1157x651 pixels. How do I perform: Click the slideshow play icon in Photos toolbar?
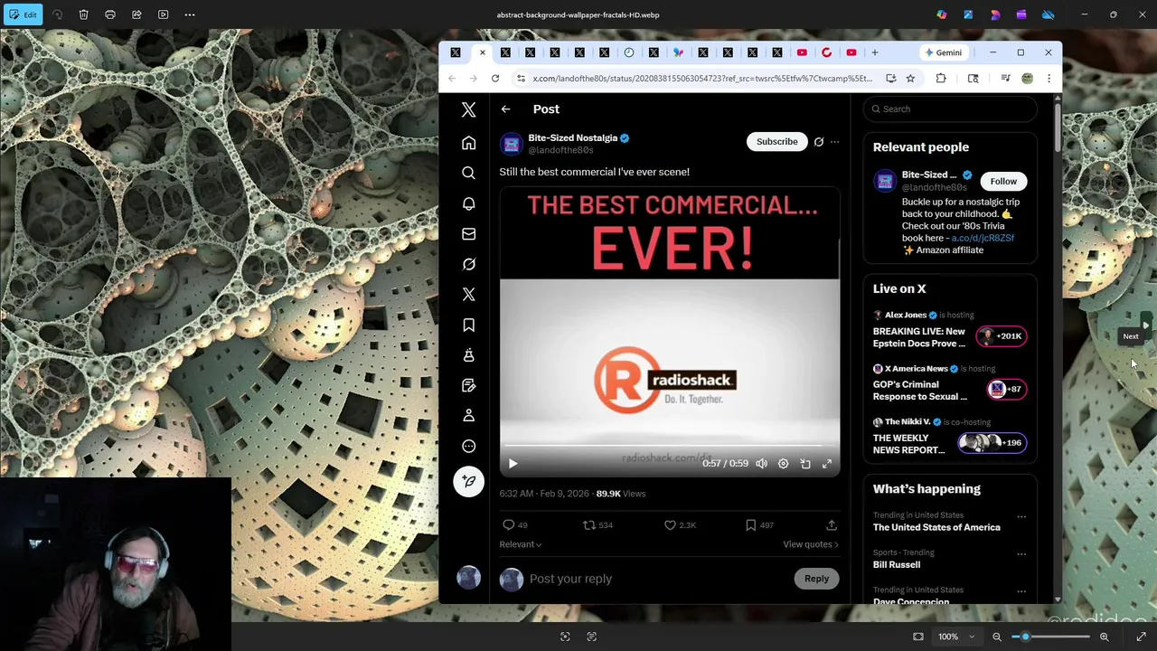(164, 14)
